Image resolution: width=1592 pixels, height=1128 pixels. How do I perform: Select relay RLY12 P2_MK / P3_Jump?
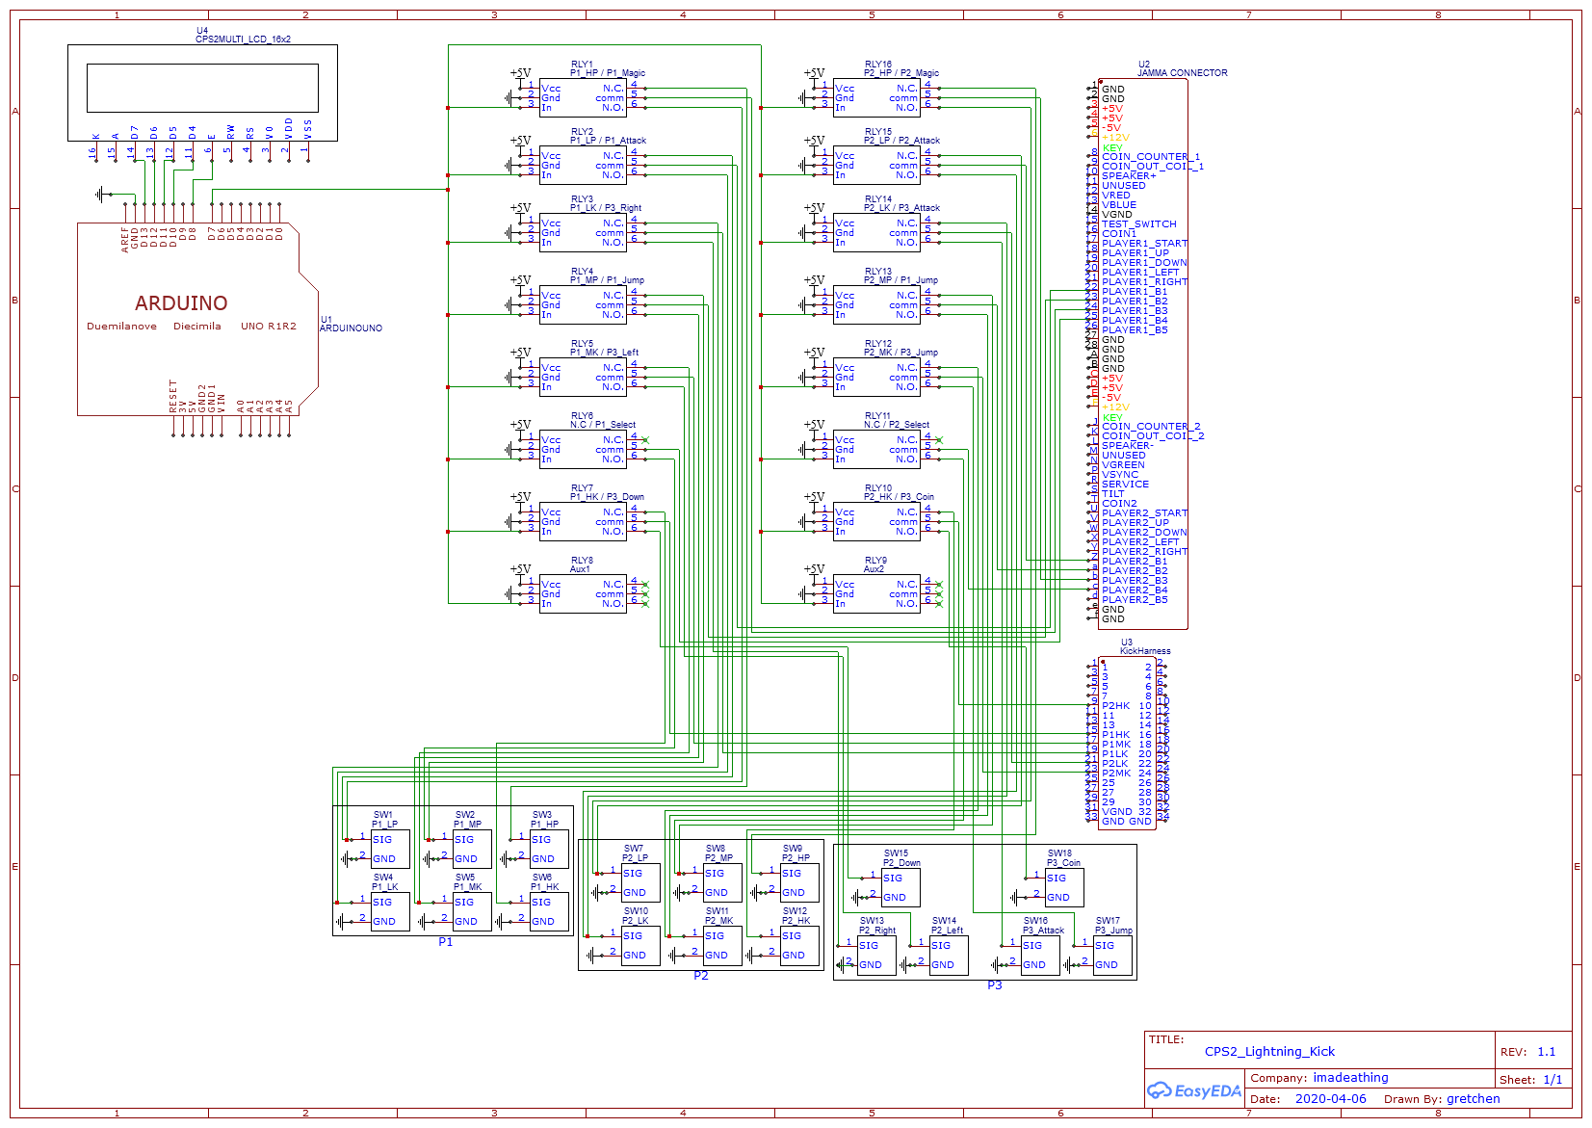pyautogui.click(x=876, y=377)
